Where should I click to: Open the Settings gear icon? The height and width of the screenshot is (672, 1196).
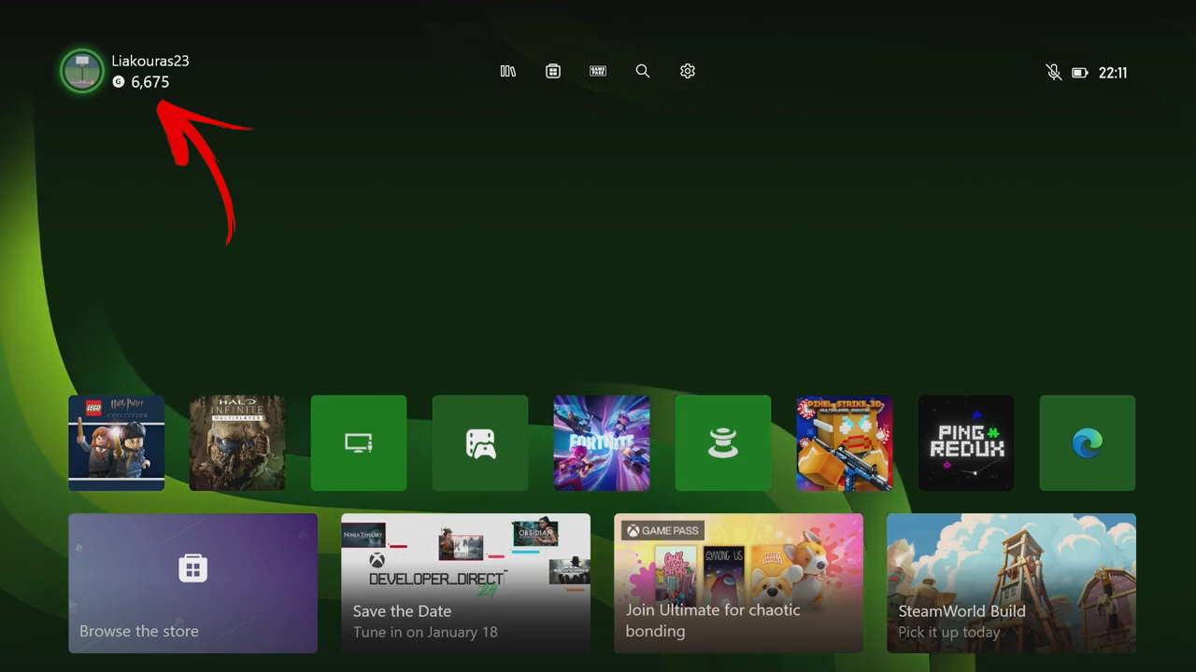[688, 71]
